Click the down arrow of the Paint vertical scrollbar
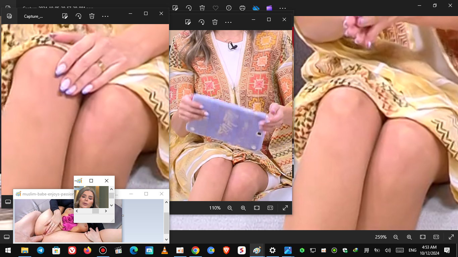Image resolution: width=458 pixels, height=257 pixels. pos(166,239)
